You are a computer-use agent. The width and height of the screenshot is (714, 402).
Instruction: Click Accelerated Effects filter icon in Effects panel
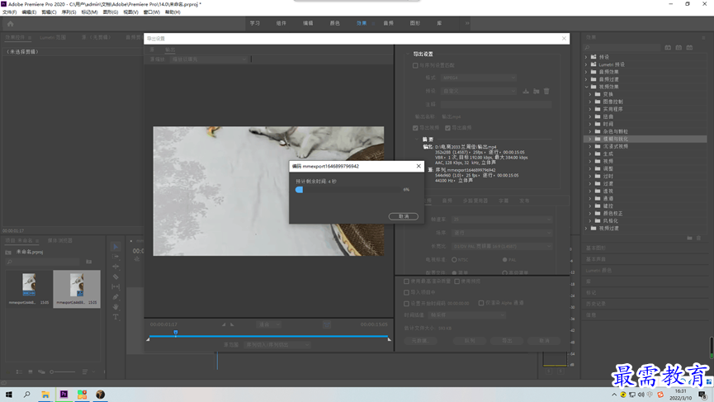[668, 47]
